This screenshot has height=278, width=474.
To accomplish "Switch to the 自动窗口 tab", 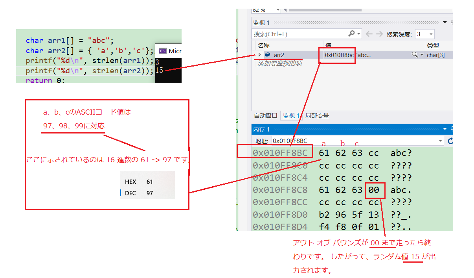I will point(266,116).
